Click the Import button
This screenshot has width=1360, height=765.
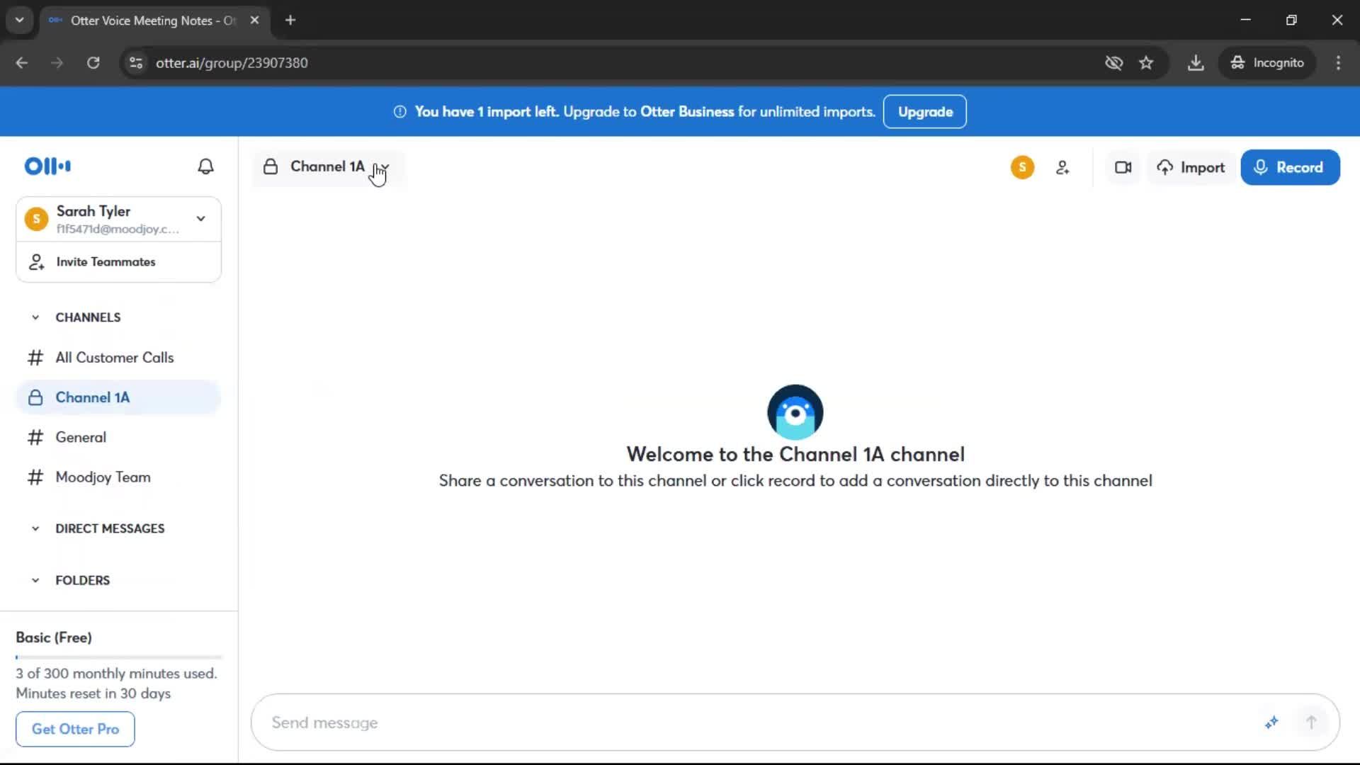click(x=1191, y=168)
